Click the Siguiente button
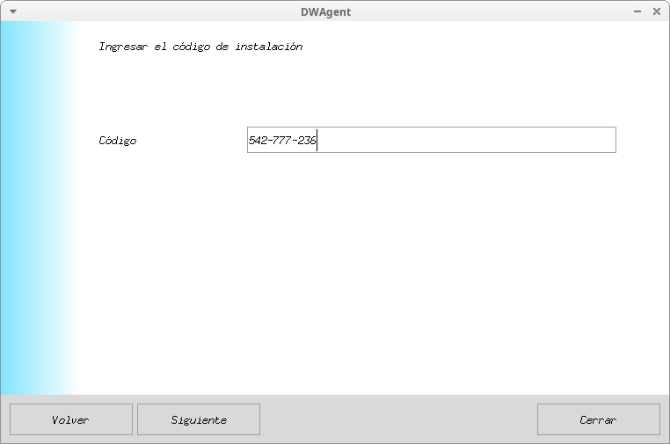Image resolution: width=670 pixels, height=444 pixels. click(x=199, y=419)
